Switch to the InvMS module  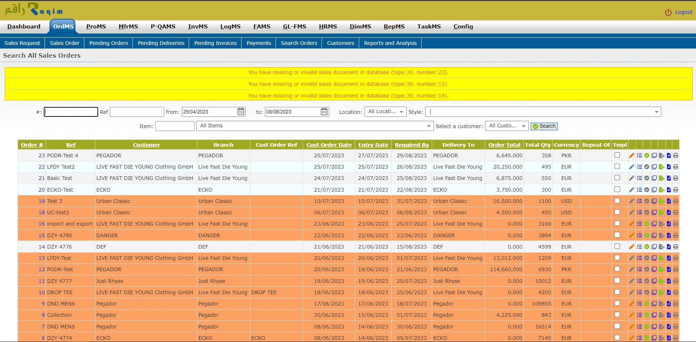pos(198,27)
